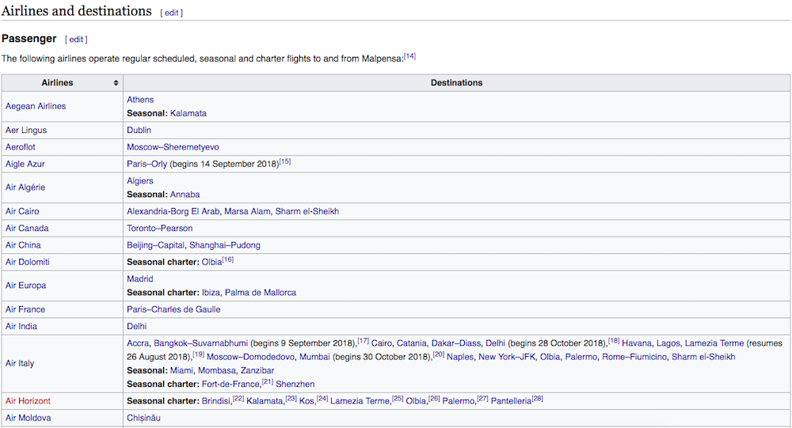The height and width of the screenshot is (428, 792).
Task: Follow the Shenzhen charter link
Action: tap(295, 384)
